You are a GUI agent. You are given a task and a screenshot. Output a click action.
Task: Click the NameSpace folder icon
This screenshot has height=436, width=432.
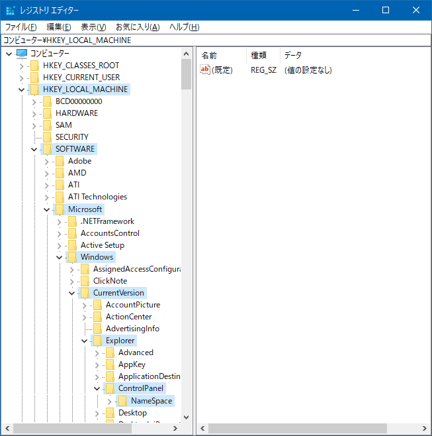(122, 401)
